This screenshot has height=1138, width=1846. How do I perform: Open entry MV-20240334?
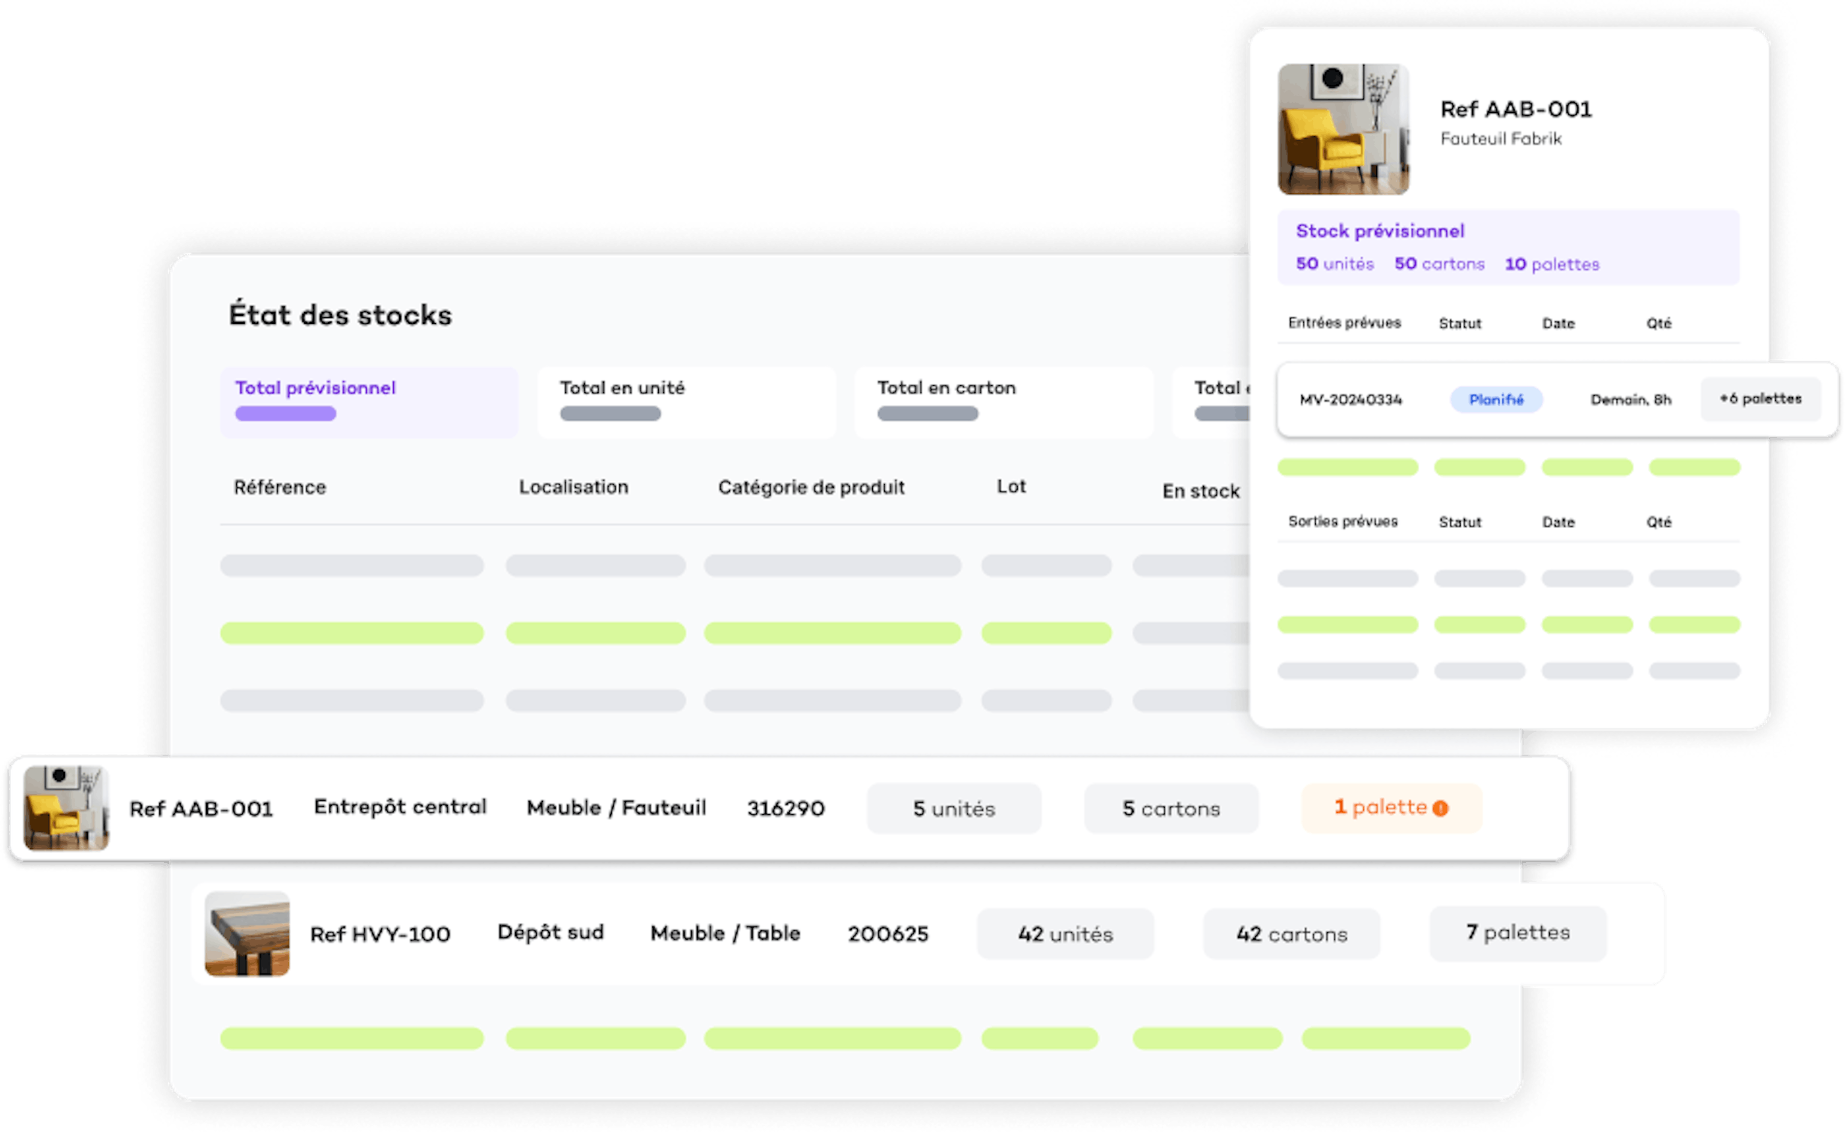[1351, 400]
